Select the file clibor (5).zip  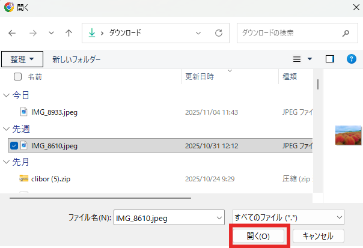coord(50,179)
